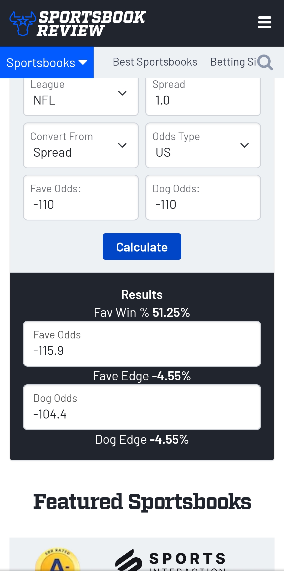Click the Fav Win % result text
This screenshot has height=571, width=284.
pyautogui.click(x=142, y=313)
